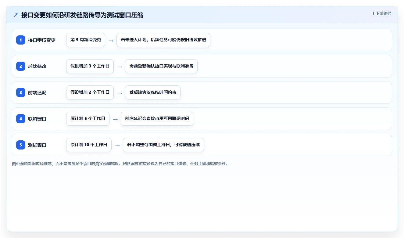Click the 需要重新确认接口实现与联调准备 chip

(x=161, y=66)
